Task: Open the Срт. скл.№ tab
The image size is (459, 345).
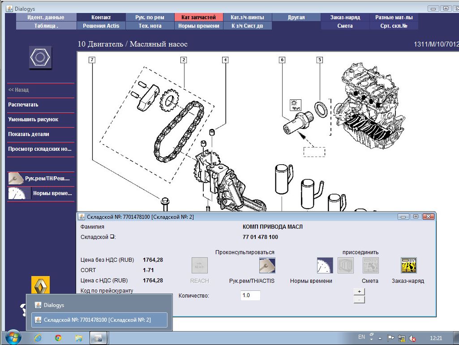Action: [x=394, y=26]
